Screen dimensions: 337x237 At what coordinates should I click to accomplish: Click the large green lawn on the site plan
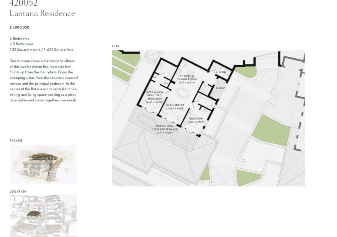coord(271,130)
